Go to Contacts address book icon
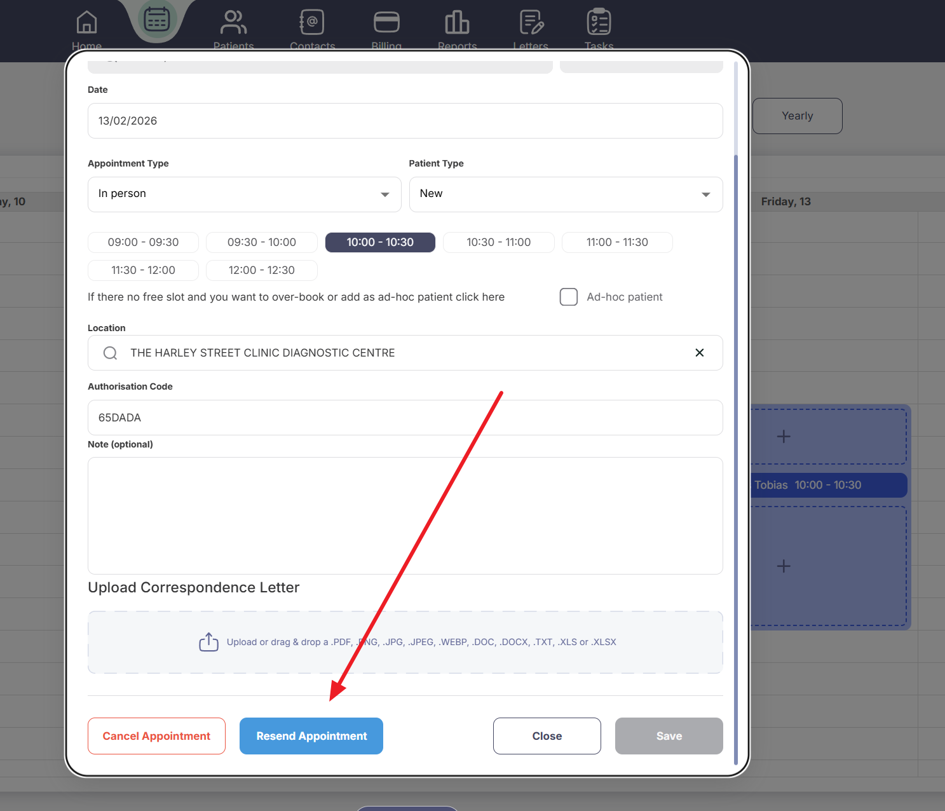945x811 pixels. click(x=312, y=23)
